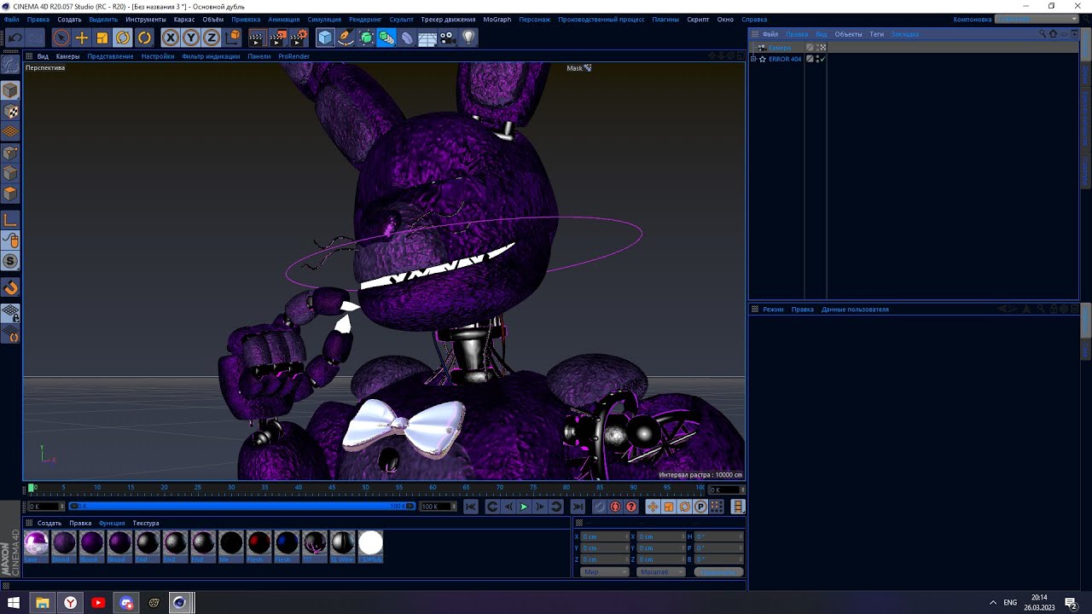Open the Файл menu in main menu bar

pyautogui.click(x=11, y=19)
